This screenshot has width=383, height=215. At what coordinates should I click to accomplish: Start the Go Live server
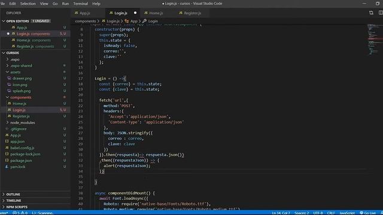[x=368, y=213]
